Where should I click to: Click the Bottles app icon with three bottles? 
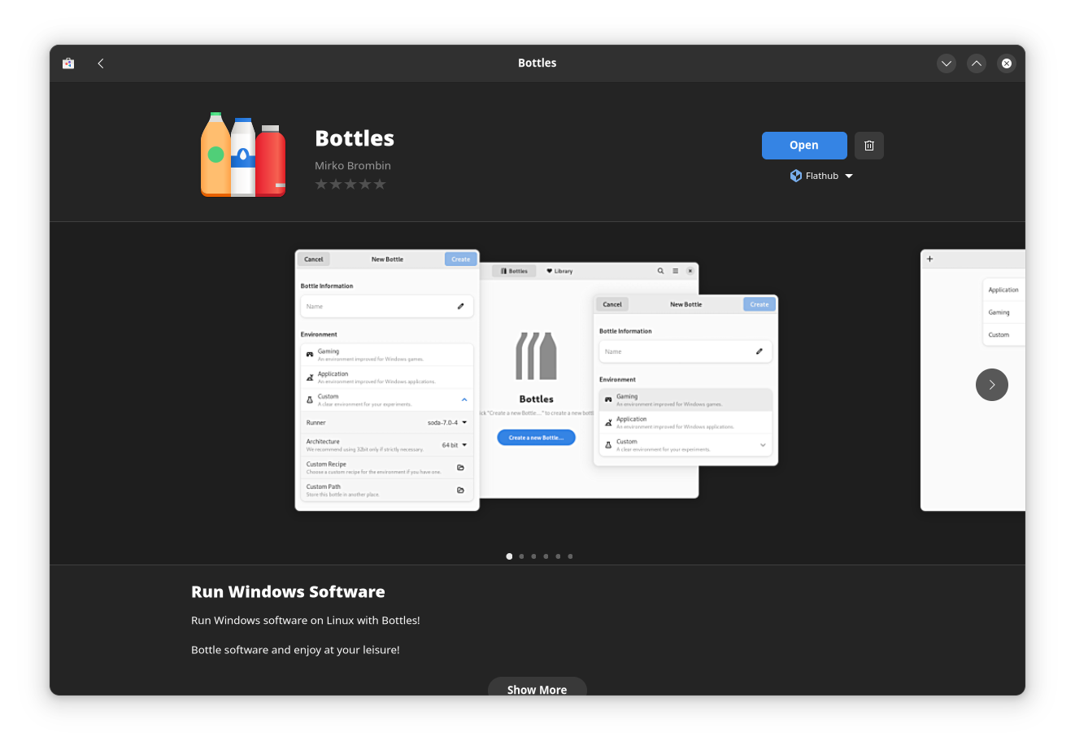(x=243, y=155)
